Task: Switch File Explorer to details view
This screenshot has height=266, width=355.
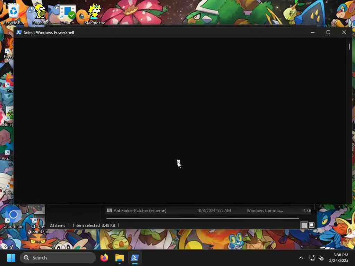Action: (304, 225)
